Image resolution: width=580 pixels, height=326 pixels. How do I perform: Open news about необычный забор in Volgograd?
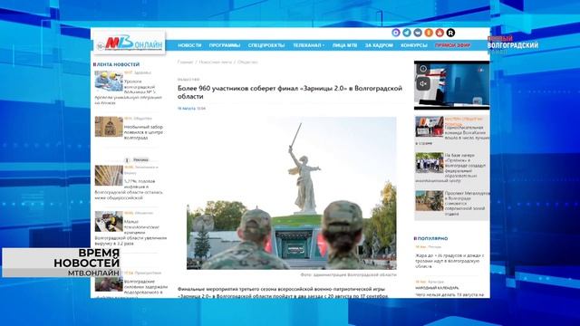(x=143, y=132)
